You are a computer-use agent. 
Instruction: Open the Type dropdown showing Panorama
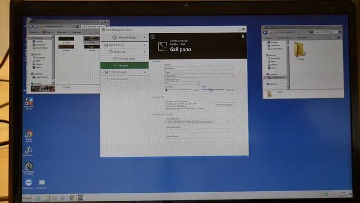pos(199,76)
